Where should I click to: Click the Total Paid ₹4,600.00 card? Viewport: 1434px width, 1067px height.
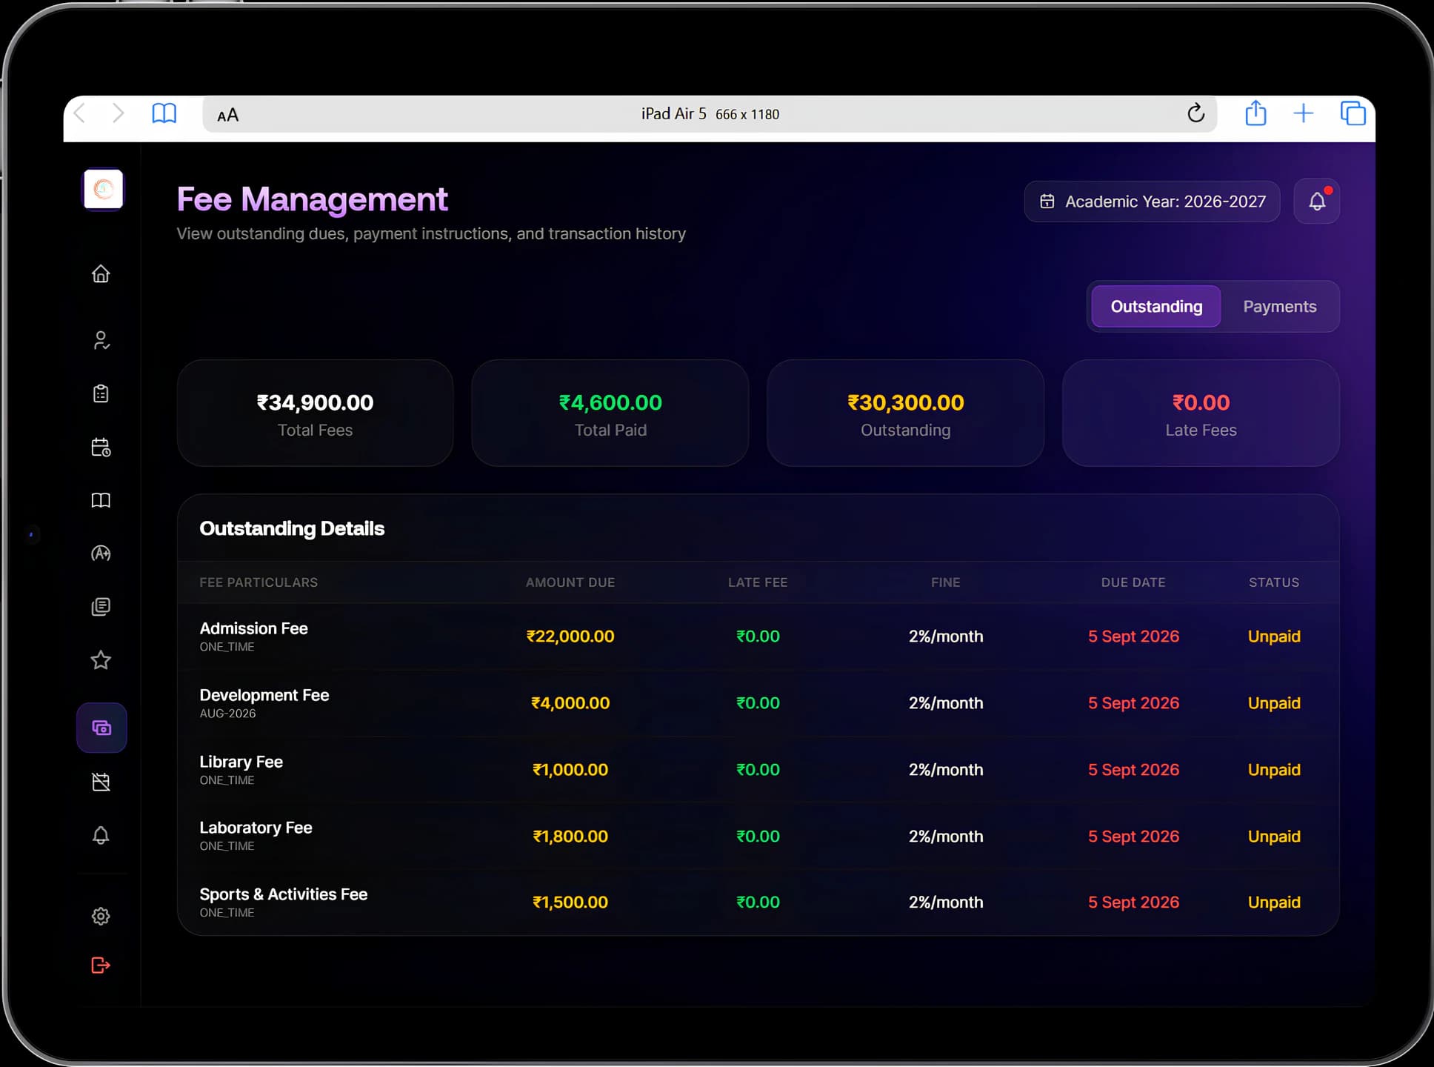[x=610, y=413]
